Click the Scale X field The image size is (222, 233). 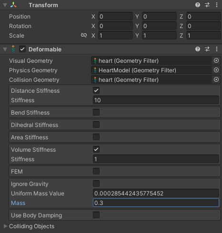coord(115,35)
